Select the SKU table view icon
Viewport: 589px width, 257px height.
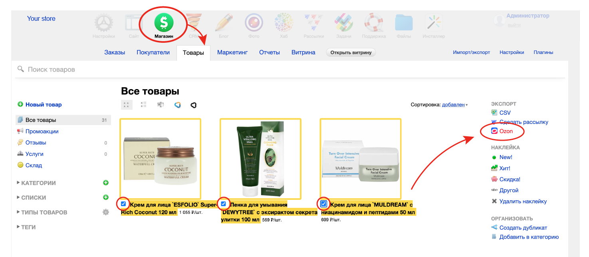click(160, 105)
